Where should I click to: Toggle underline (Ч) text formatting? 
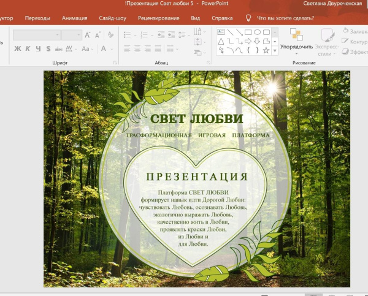38,49
